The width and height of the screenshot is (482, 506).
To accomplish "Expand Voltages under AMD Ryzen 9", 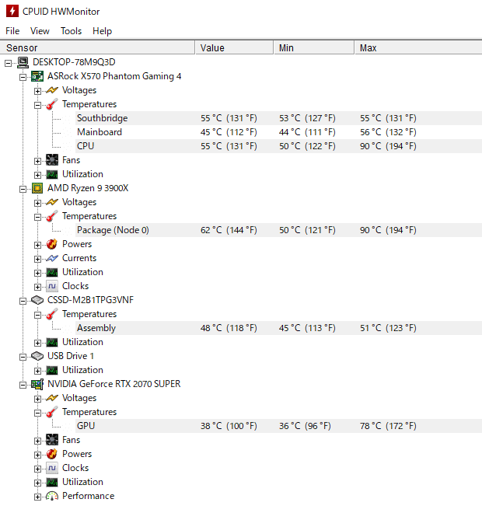I will point(38,204).
